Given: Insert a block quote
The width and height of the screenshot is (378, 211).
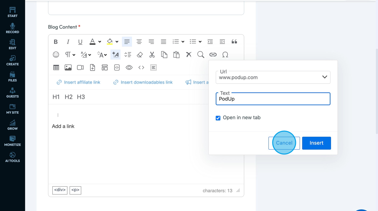Looking at the screenshot, I should pyautogui.click(x=234, y=42).
